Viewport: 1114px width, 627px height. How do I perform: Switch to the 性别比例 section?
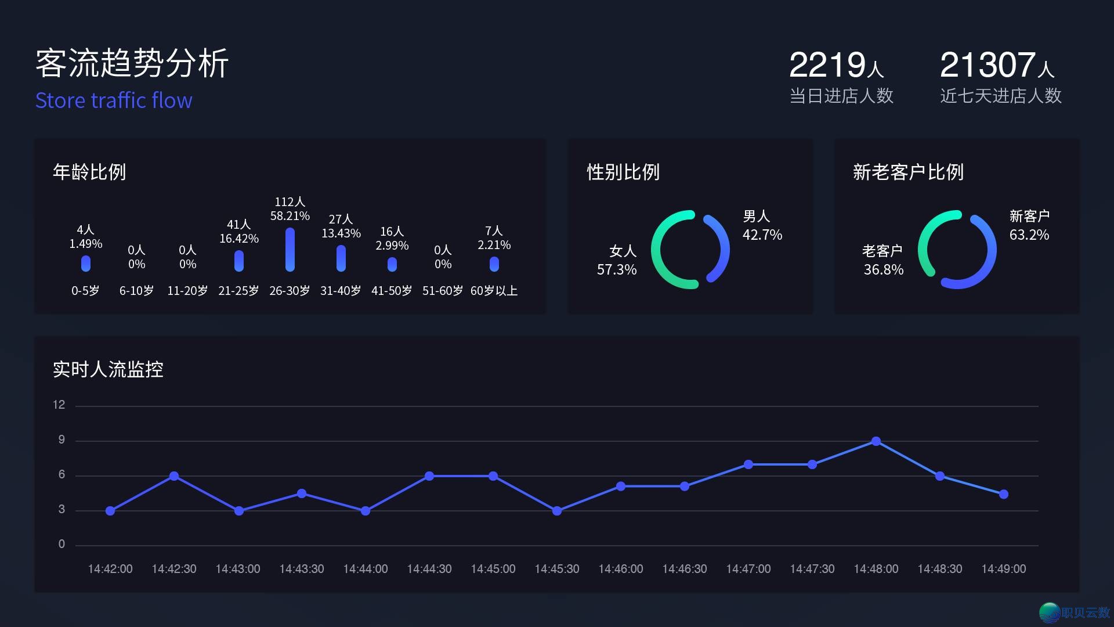623,172
